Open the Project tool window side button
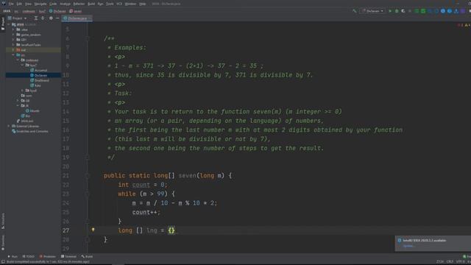 3,24
